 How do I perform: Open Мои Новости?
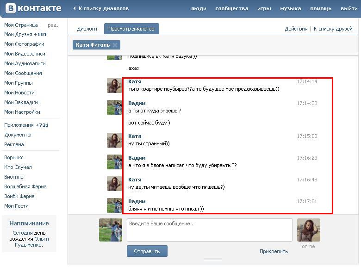19,93
